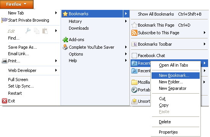Expand the Subscribe to This Page arrow
Screen dimensions: 210x137
click(x=205, y=33)
